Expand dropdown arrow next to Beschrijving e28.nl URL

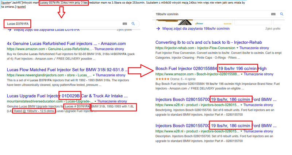pos(241,105)
